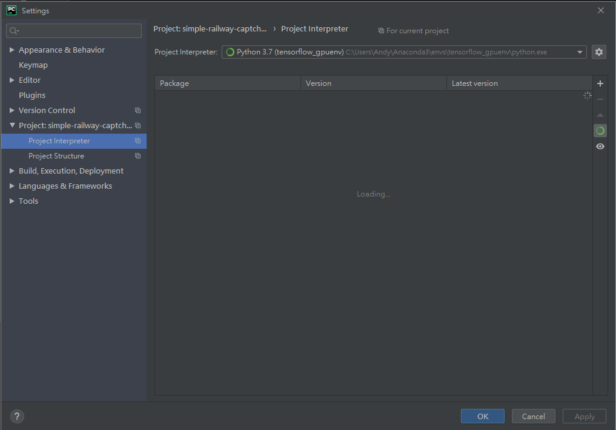Image resolution: width=616 pixels, height=430 pixels.
Task: Expand the Tools section
Action: (12, 201)
